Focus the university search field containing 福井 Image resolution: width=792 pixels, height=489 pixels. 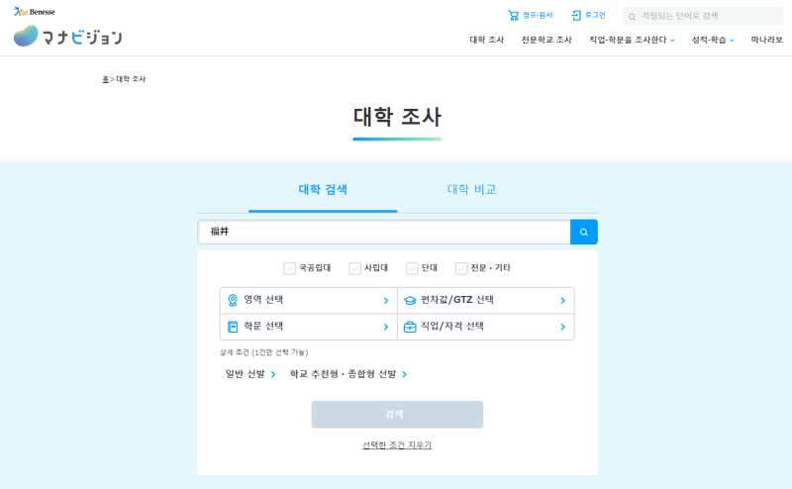pyautogui.click(x=384, y=232)
